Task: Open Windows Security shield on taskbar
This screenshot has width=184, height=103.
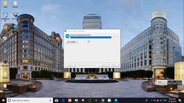Action: [x=83, y=100]
